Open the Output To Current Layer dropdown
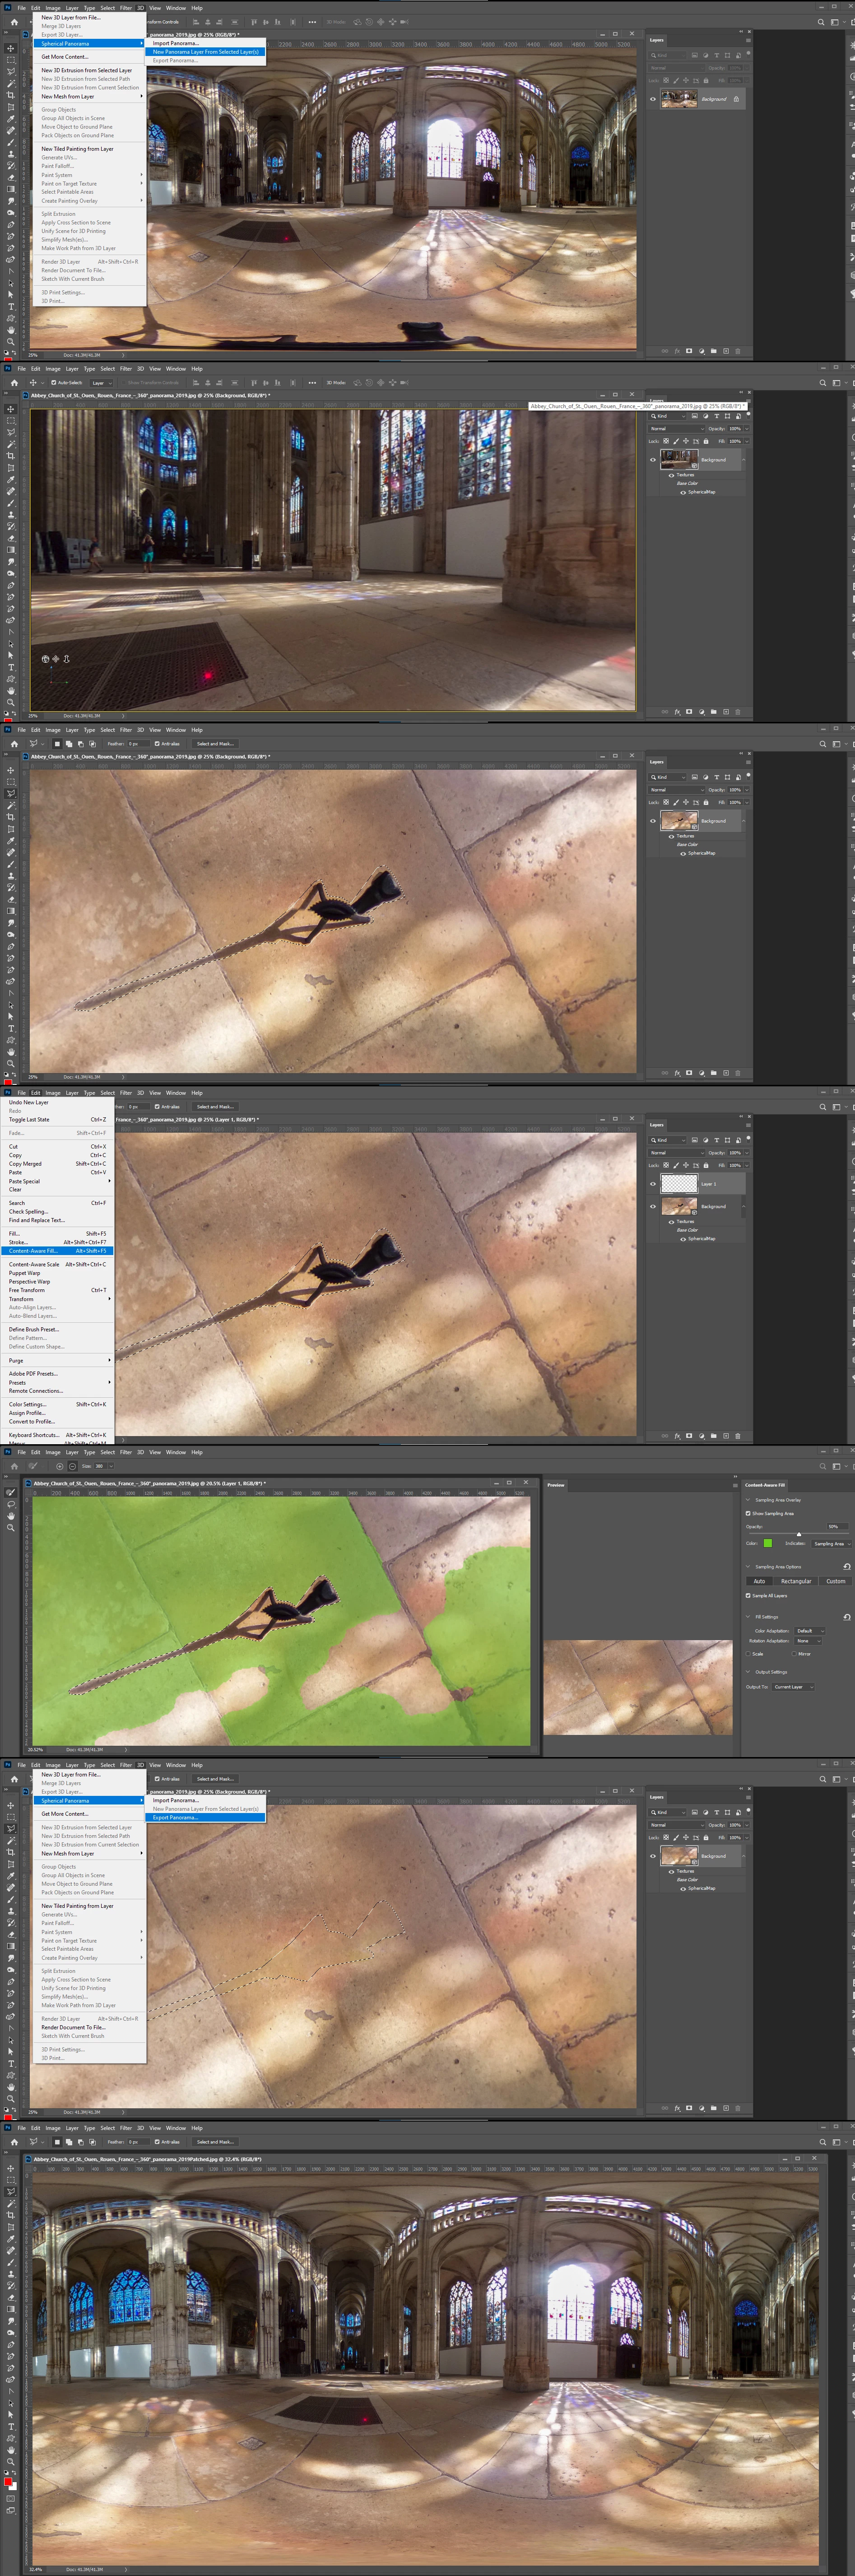This screenshot has height=2576, width=855. [x=794, y=1686]
